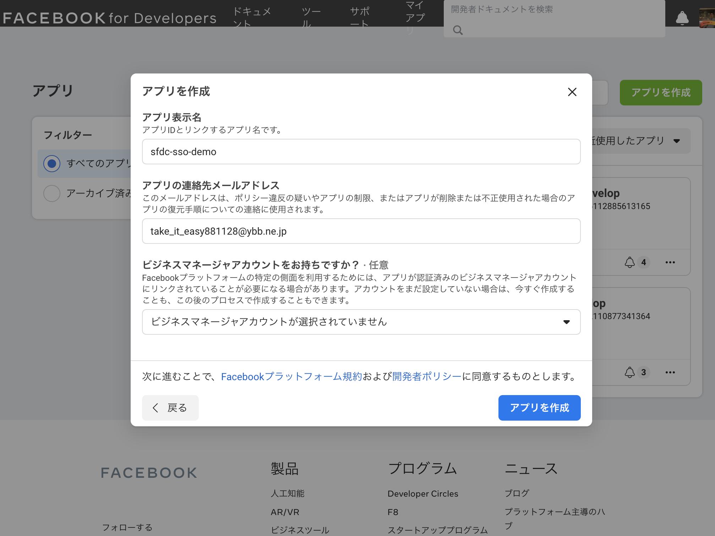Open the 人工知能 footer link
715x536 pixels.
[x=288, y=493]
